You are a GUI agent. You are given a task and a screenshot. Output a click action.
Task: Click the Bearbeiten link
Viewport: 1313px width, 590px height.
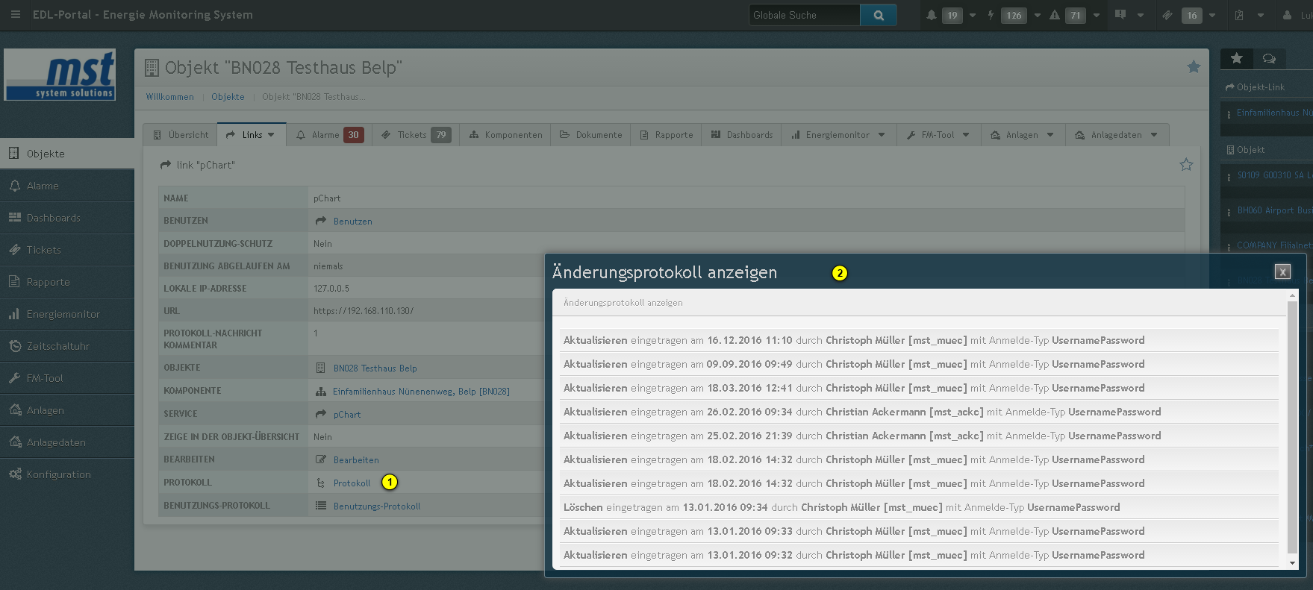pos(356,460)
